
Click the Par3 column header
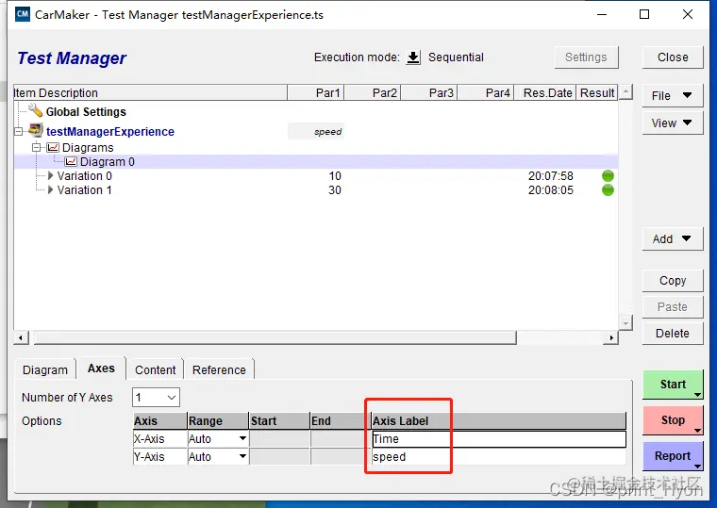[429, 92]
